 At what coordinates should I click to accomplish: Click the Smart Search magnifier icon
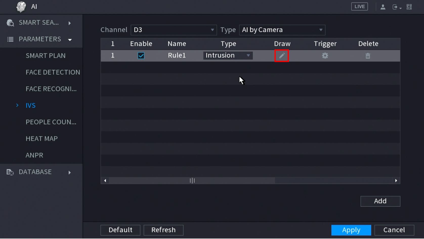(10, 23)
